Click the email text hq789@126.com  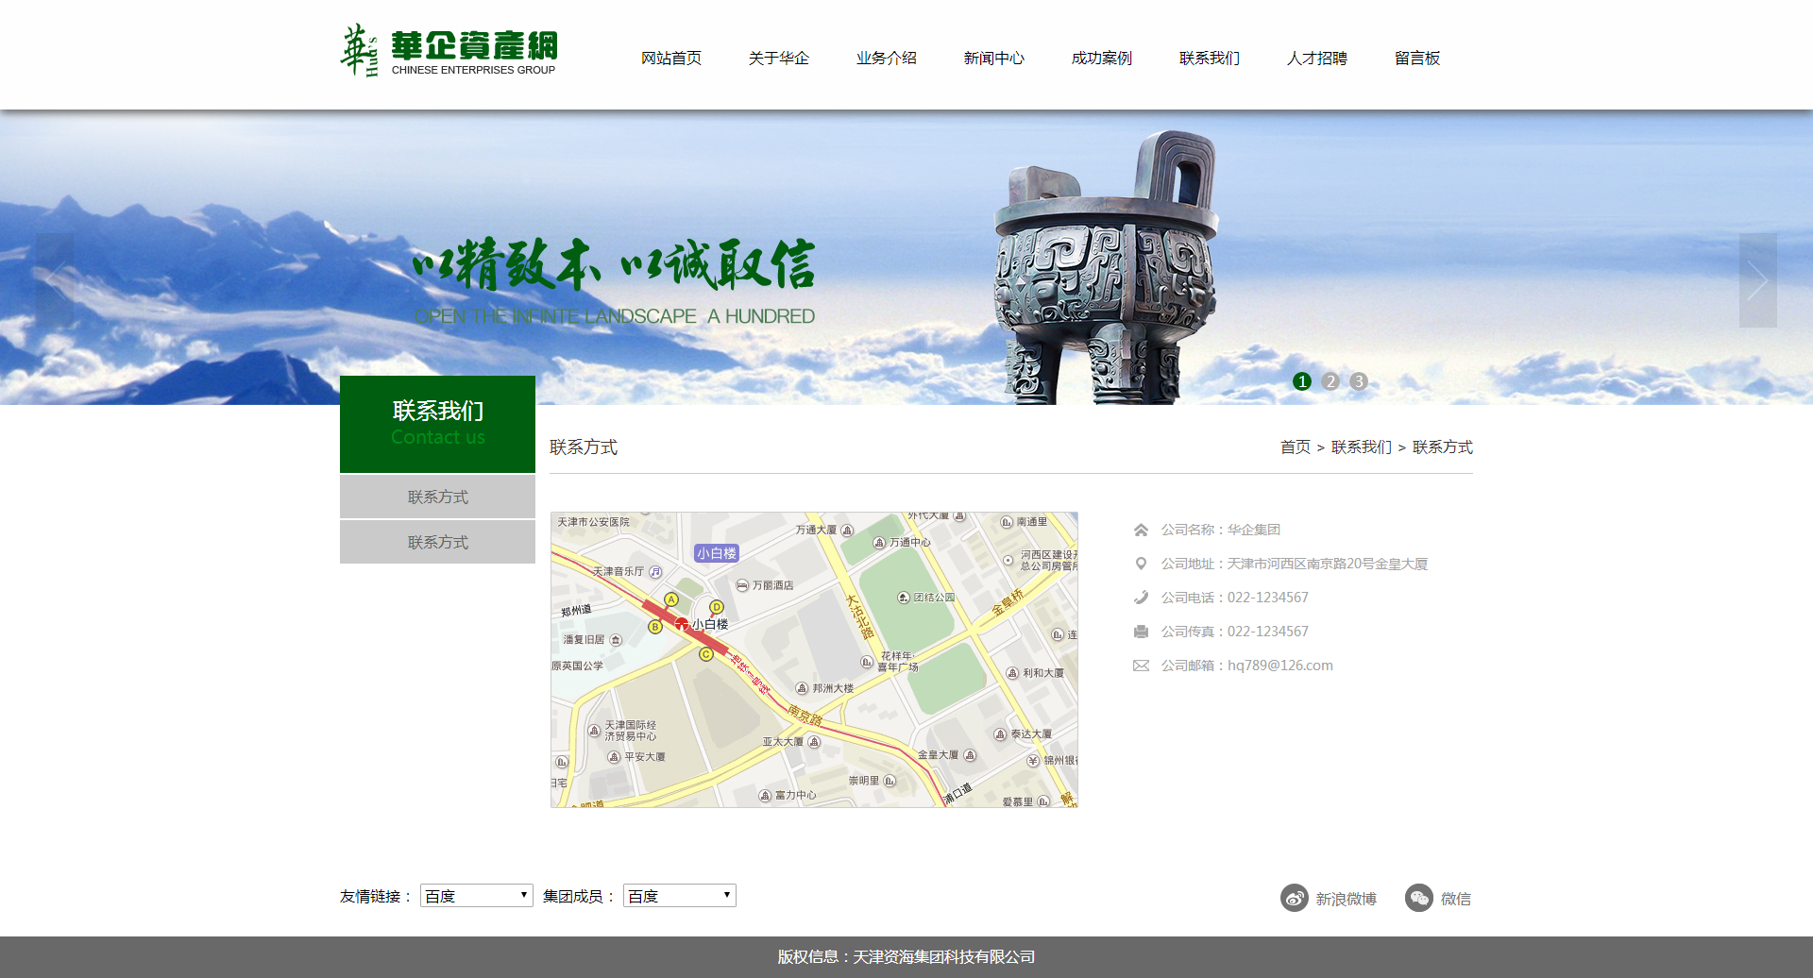tap(1280, 666)
